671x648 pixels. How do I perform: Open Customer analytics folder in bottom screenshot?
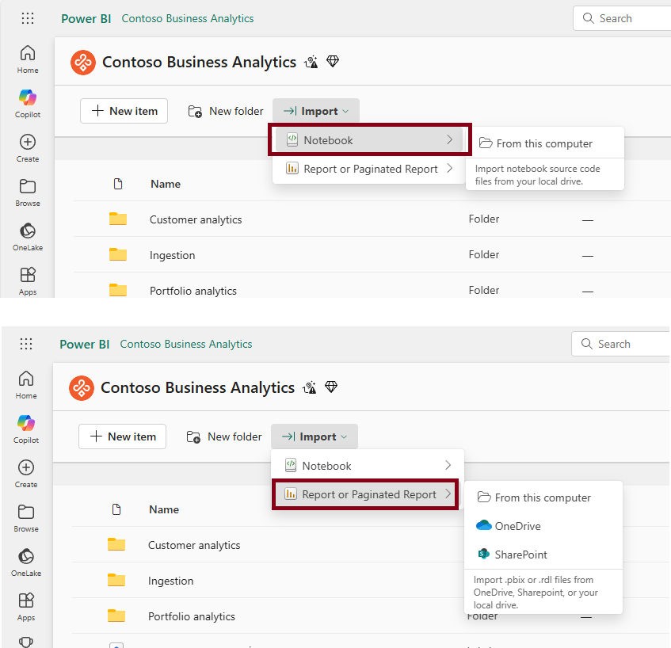(194, 545)
